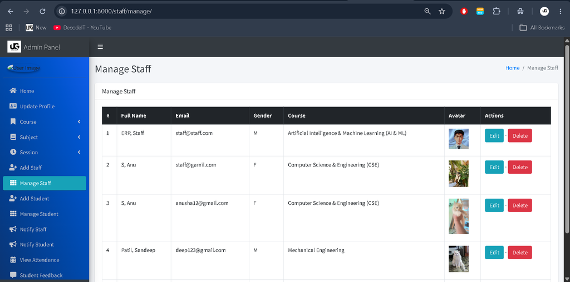Click the kitten avatar in the anusha12@gmail.com row

click(x=459, y=216)
